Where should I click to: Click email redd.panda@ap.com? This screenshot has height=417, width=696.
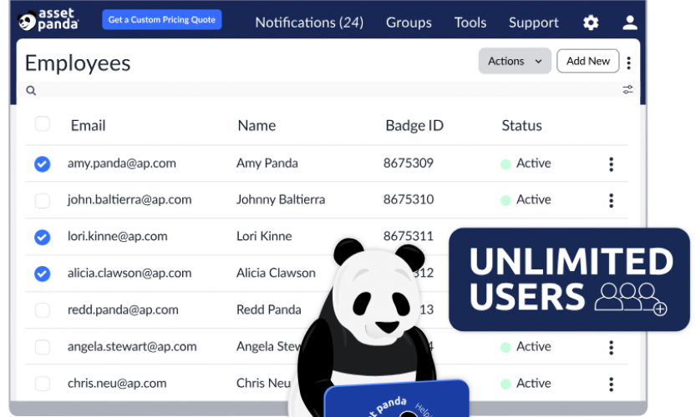(123, 309)
